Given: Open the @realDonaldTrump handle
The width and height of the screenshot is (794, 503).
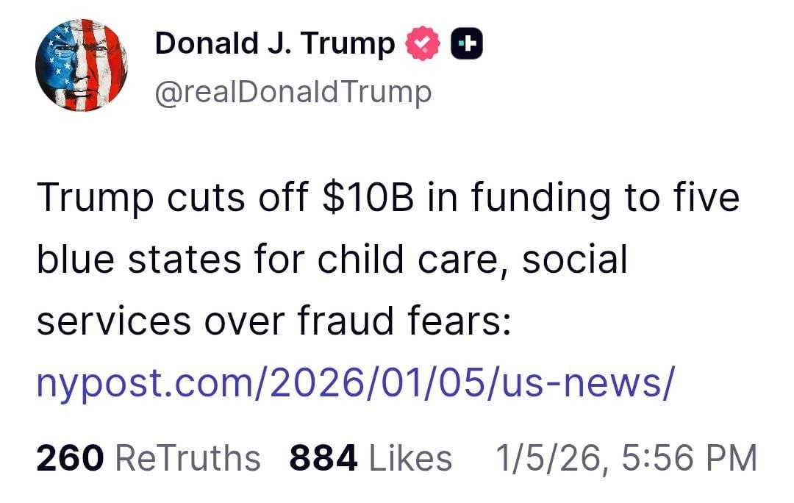Looking at the screenshot, I should click(x=293, y=93).
